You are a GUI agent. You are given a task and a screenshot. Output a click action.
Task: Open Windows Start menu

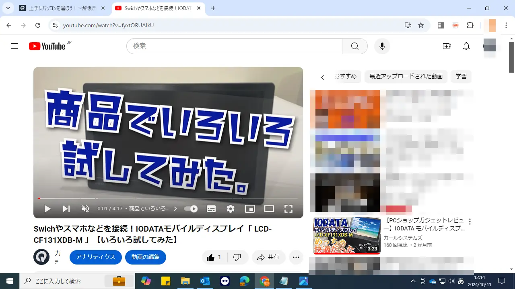click(x=10, y=281)
